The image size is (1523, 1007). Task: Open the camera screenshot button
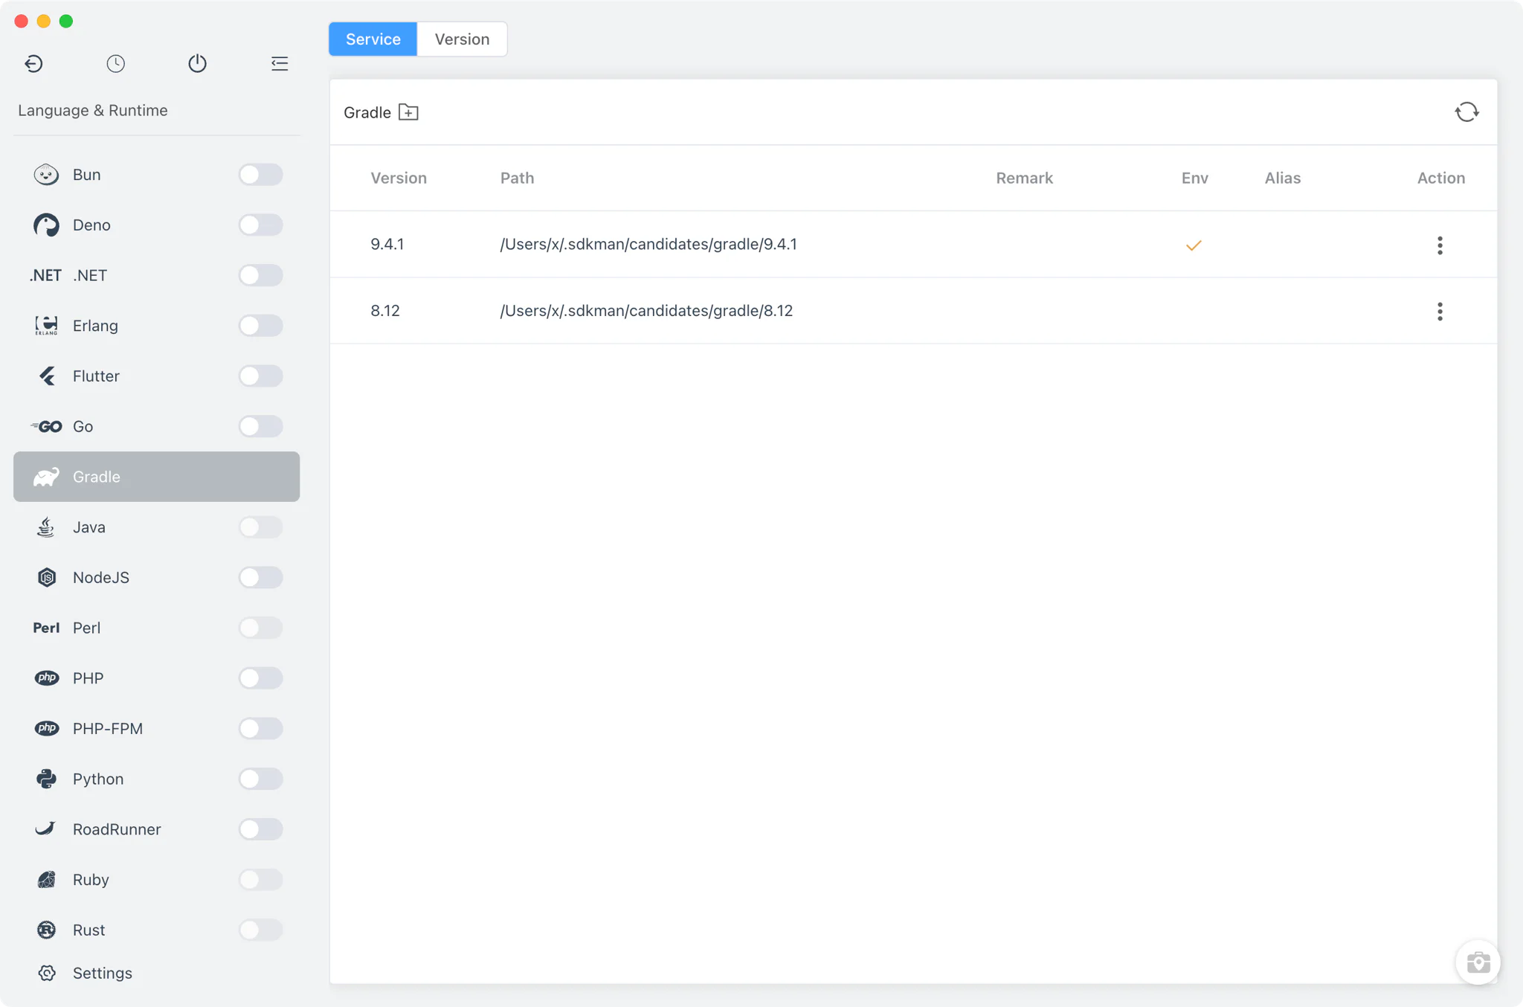1478,962
